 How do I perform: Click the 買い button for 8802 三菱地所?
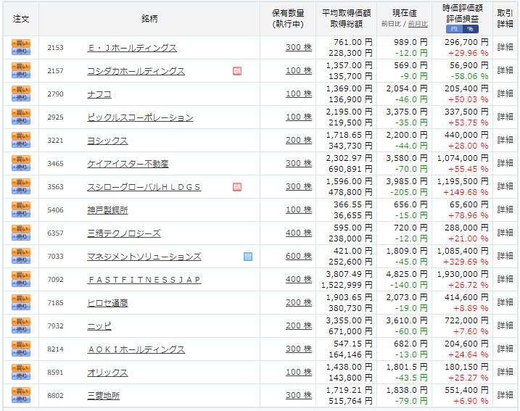click(x=21, y=391)
